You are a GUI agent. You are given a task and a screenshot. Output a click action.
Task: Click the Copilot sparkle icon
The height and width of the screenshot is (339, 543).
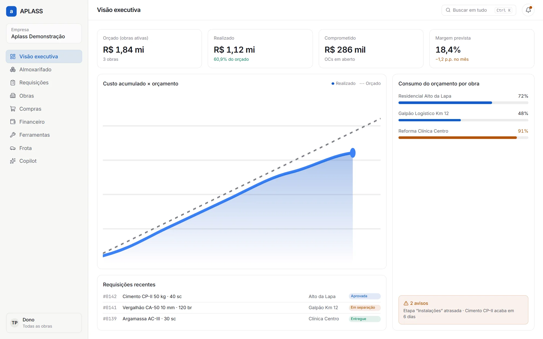tap(13, 161)
